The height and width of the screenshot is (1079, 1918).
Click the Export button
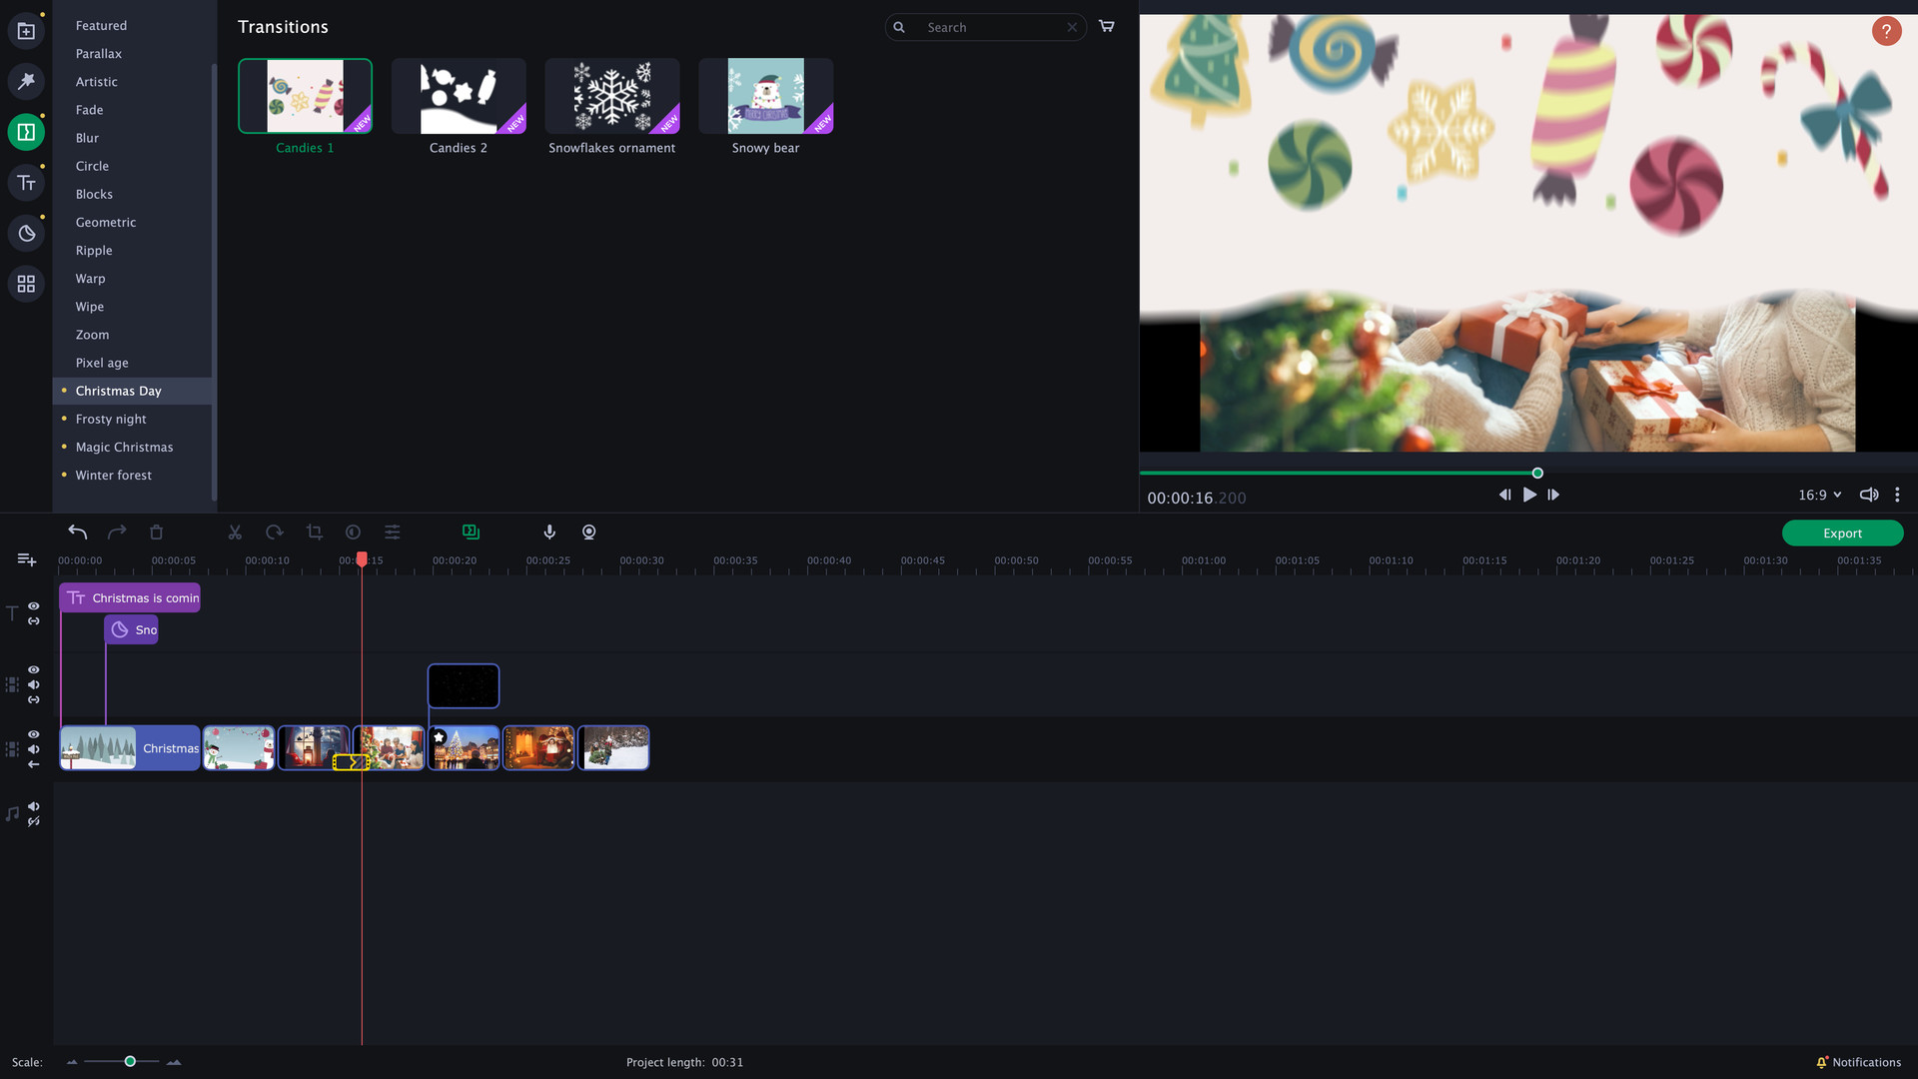coord(1841,533)
